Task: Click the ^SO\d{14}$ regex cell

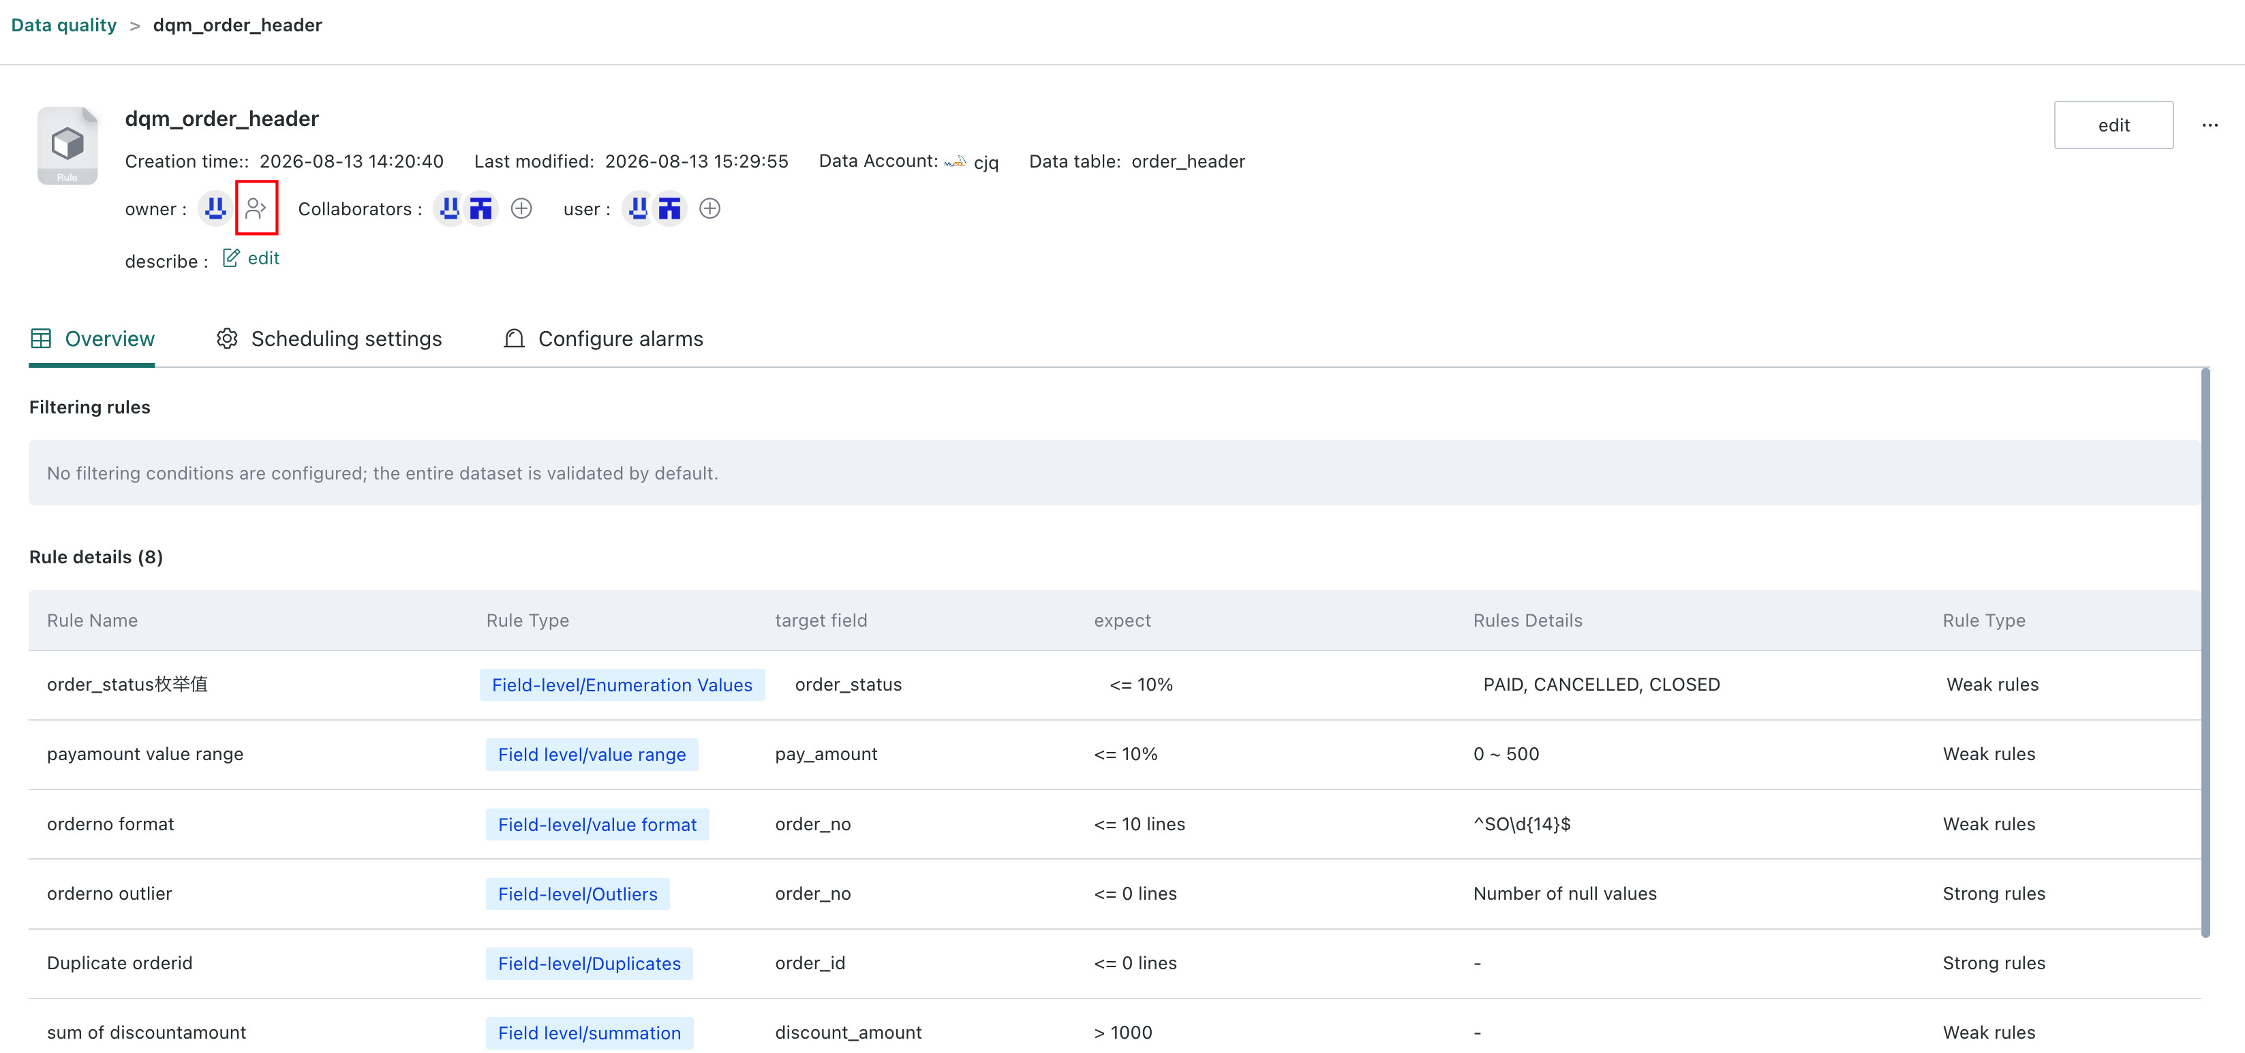Action: [x=1522, y=824]
